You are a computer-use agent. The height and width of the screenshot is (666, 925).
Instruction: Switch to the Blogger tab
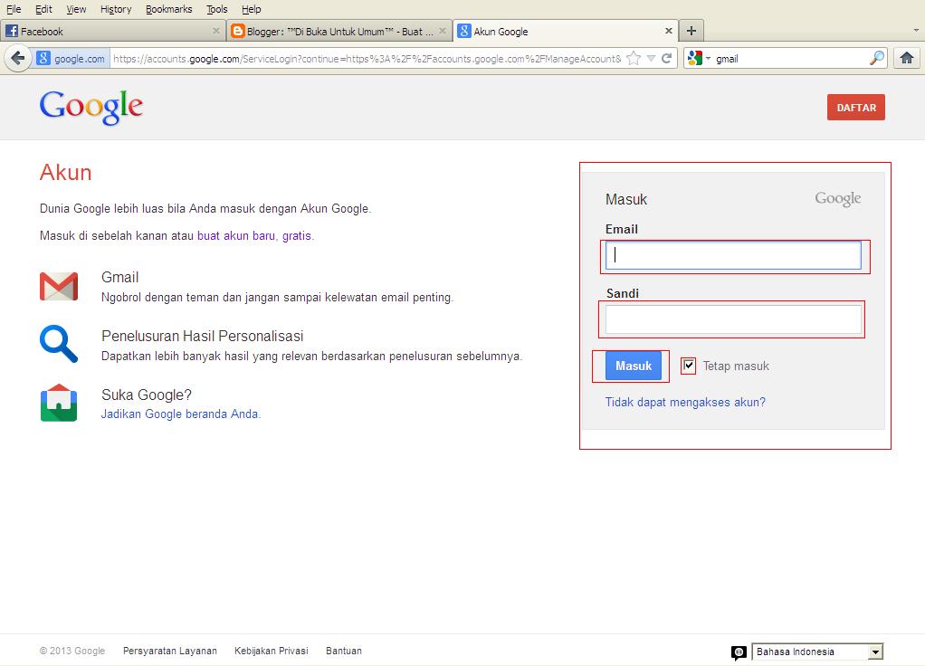coord(339,31)
